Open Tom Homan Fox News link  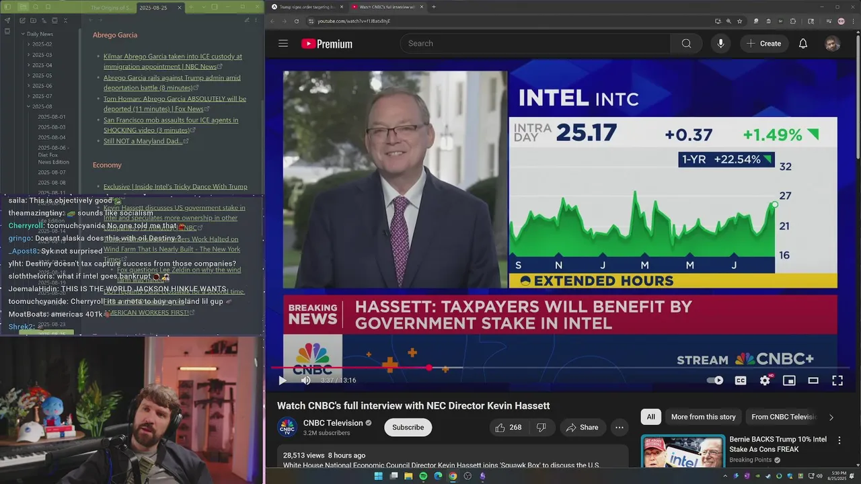pos(175,104)
